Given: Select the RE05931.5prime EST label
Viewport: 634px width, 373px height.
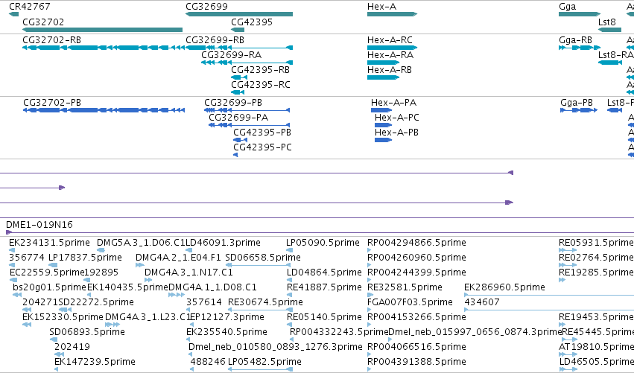Looking at the screenshot, I should coord(596,243).
